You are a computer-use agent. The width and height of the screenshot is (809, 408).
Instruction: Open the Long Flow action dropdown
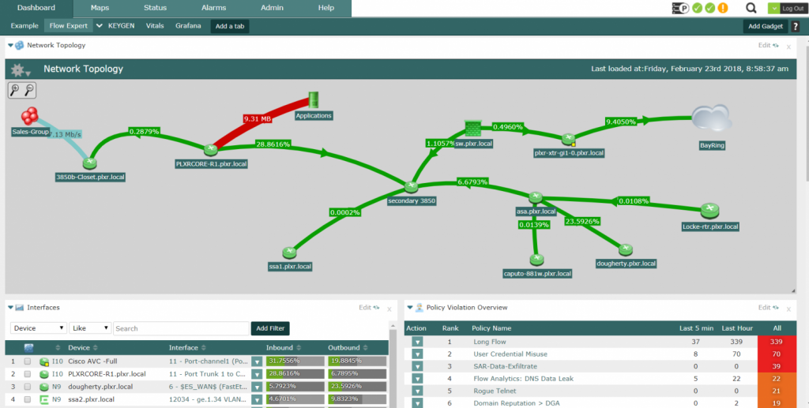point(417,342)
